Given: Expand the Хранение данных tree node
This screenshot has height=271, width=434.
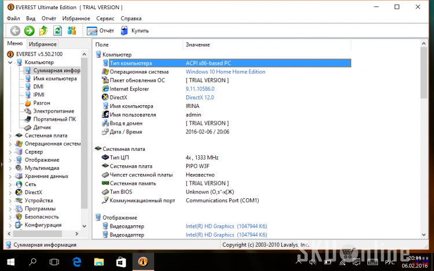Looking at the screenshot, I should tap(10, 176).
